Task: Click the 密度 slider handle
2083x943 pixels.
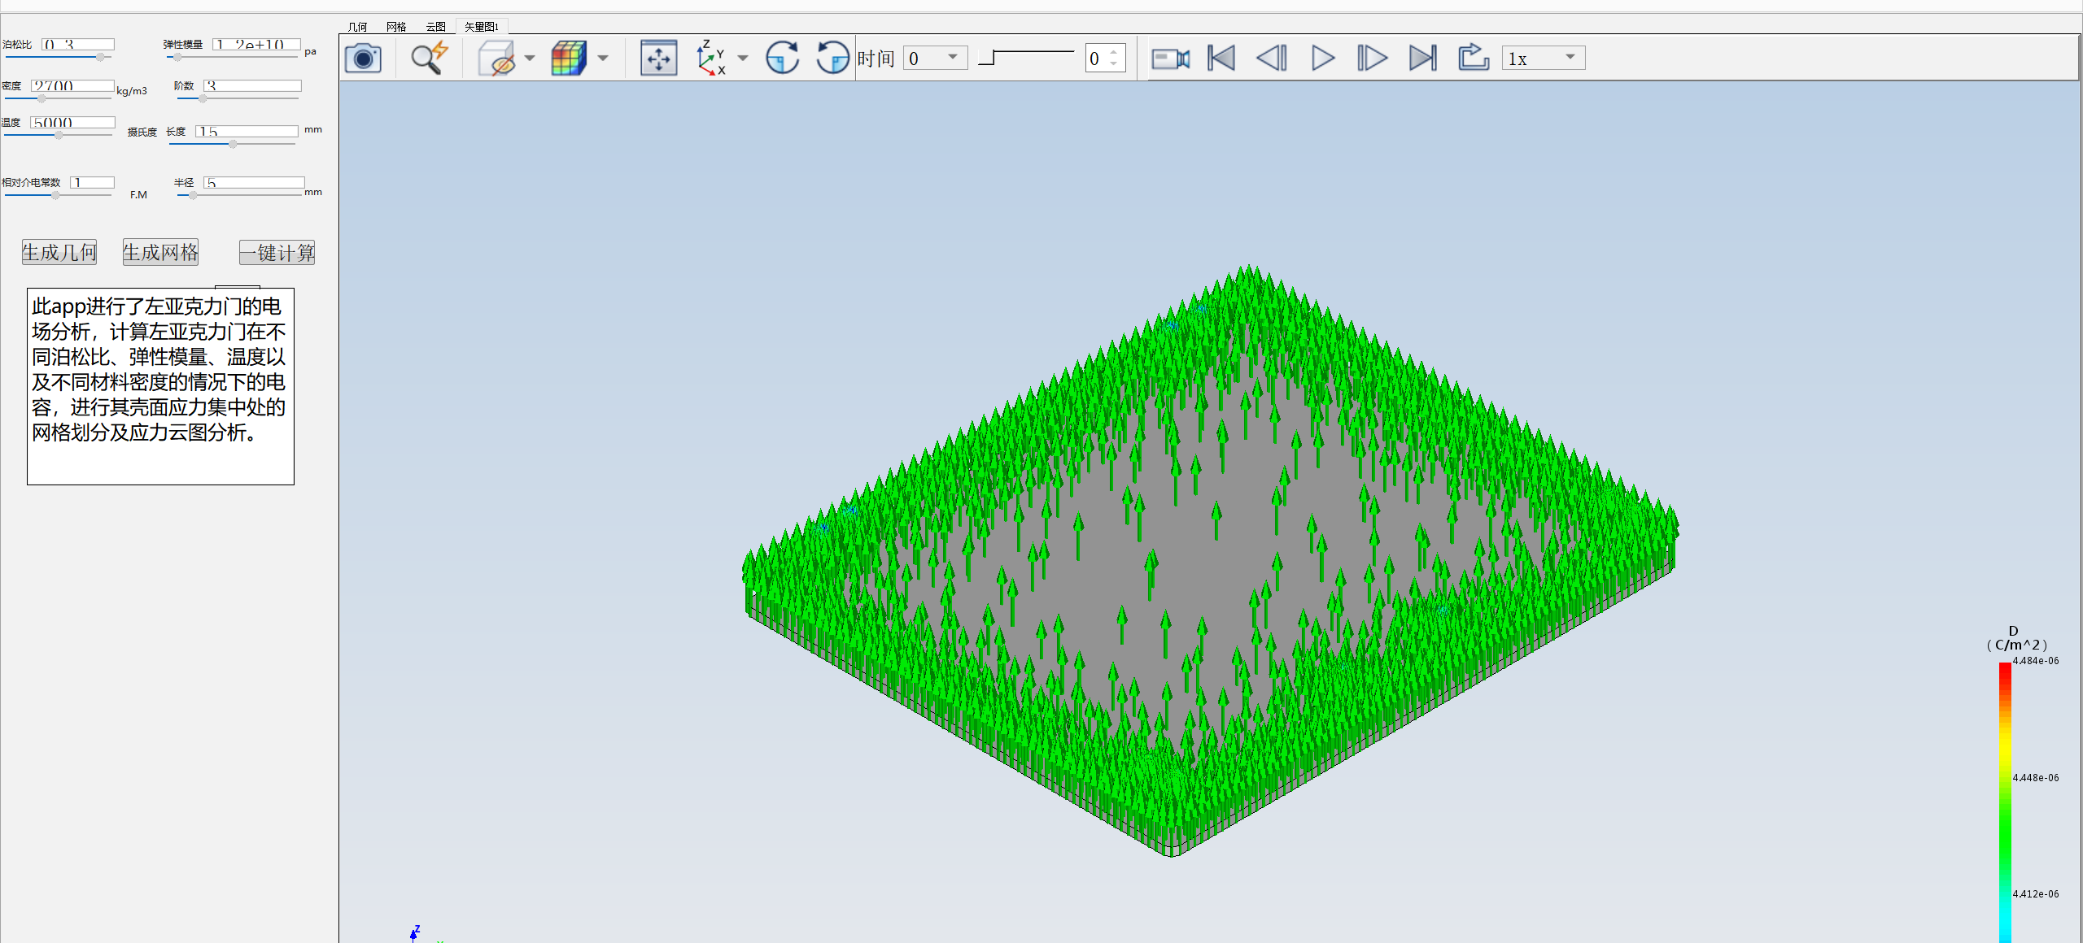Action: pyautogui.click(x=41, y=98)
